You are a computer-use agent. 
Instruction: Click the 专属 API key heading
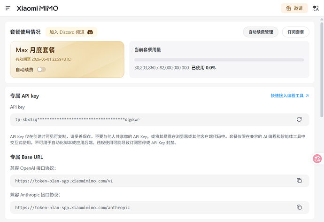[24, 96]
